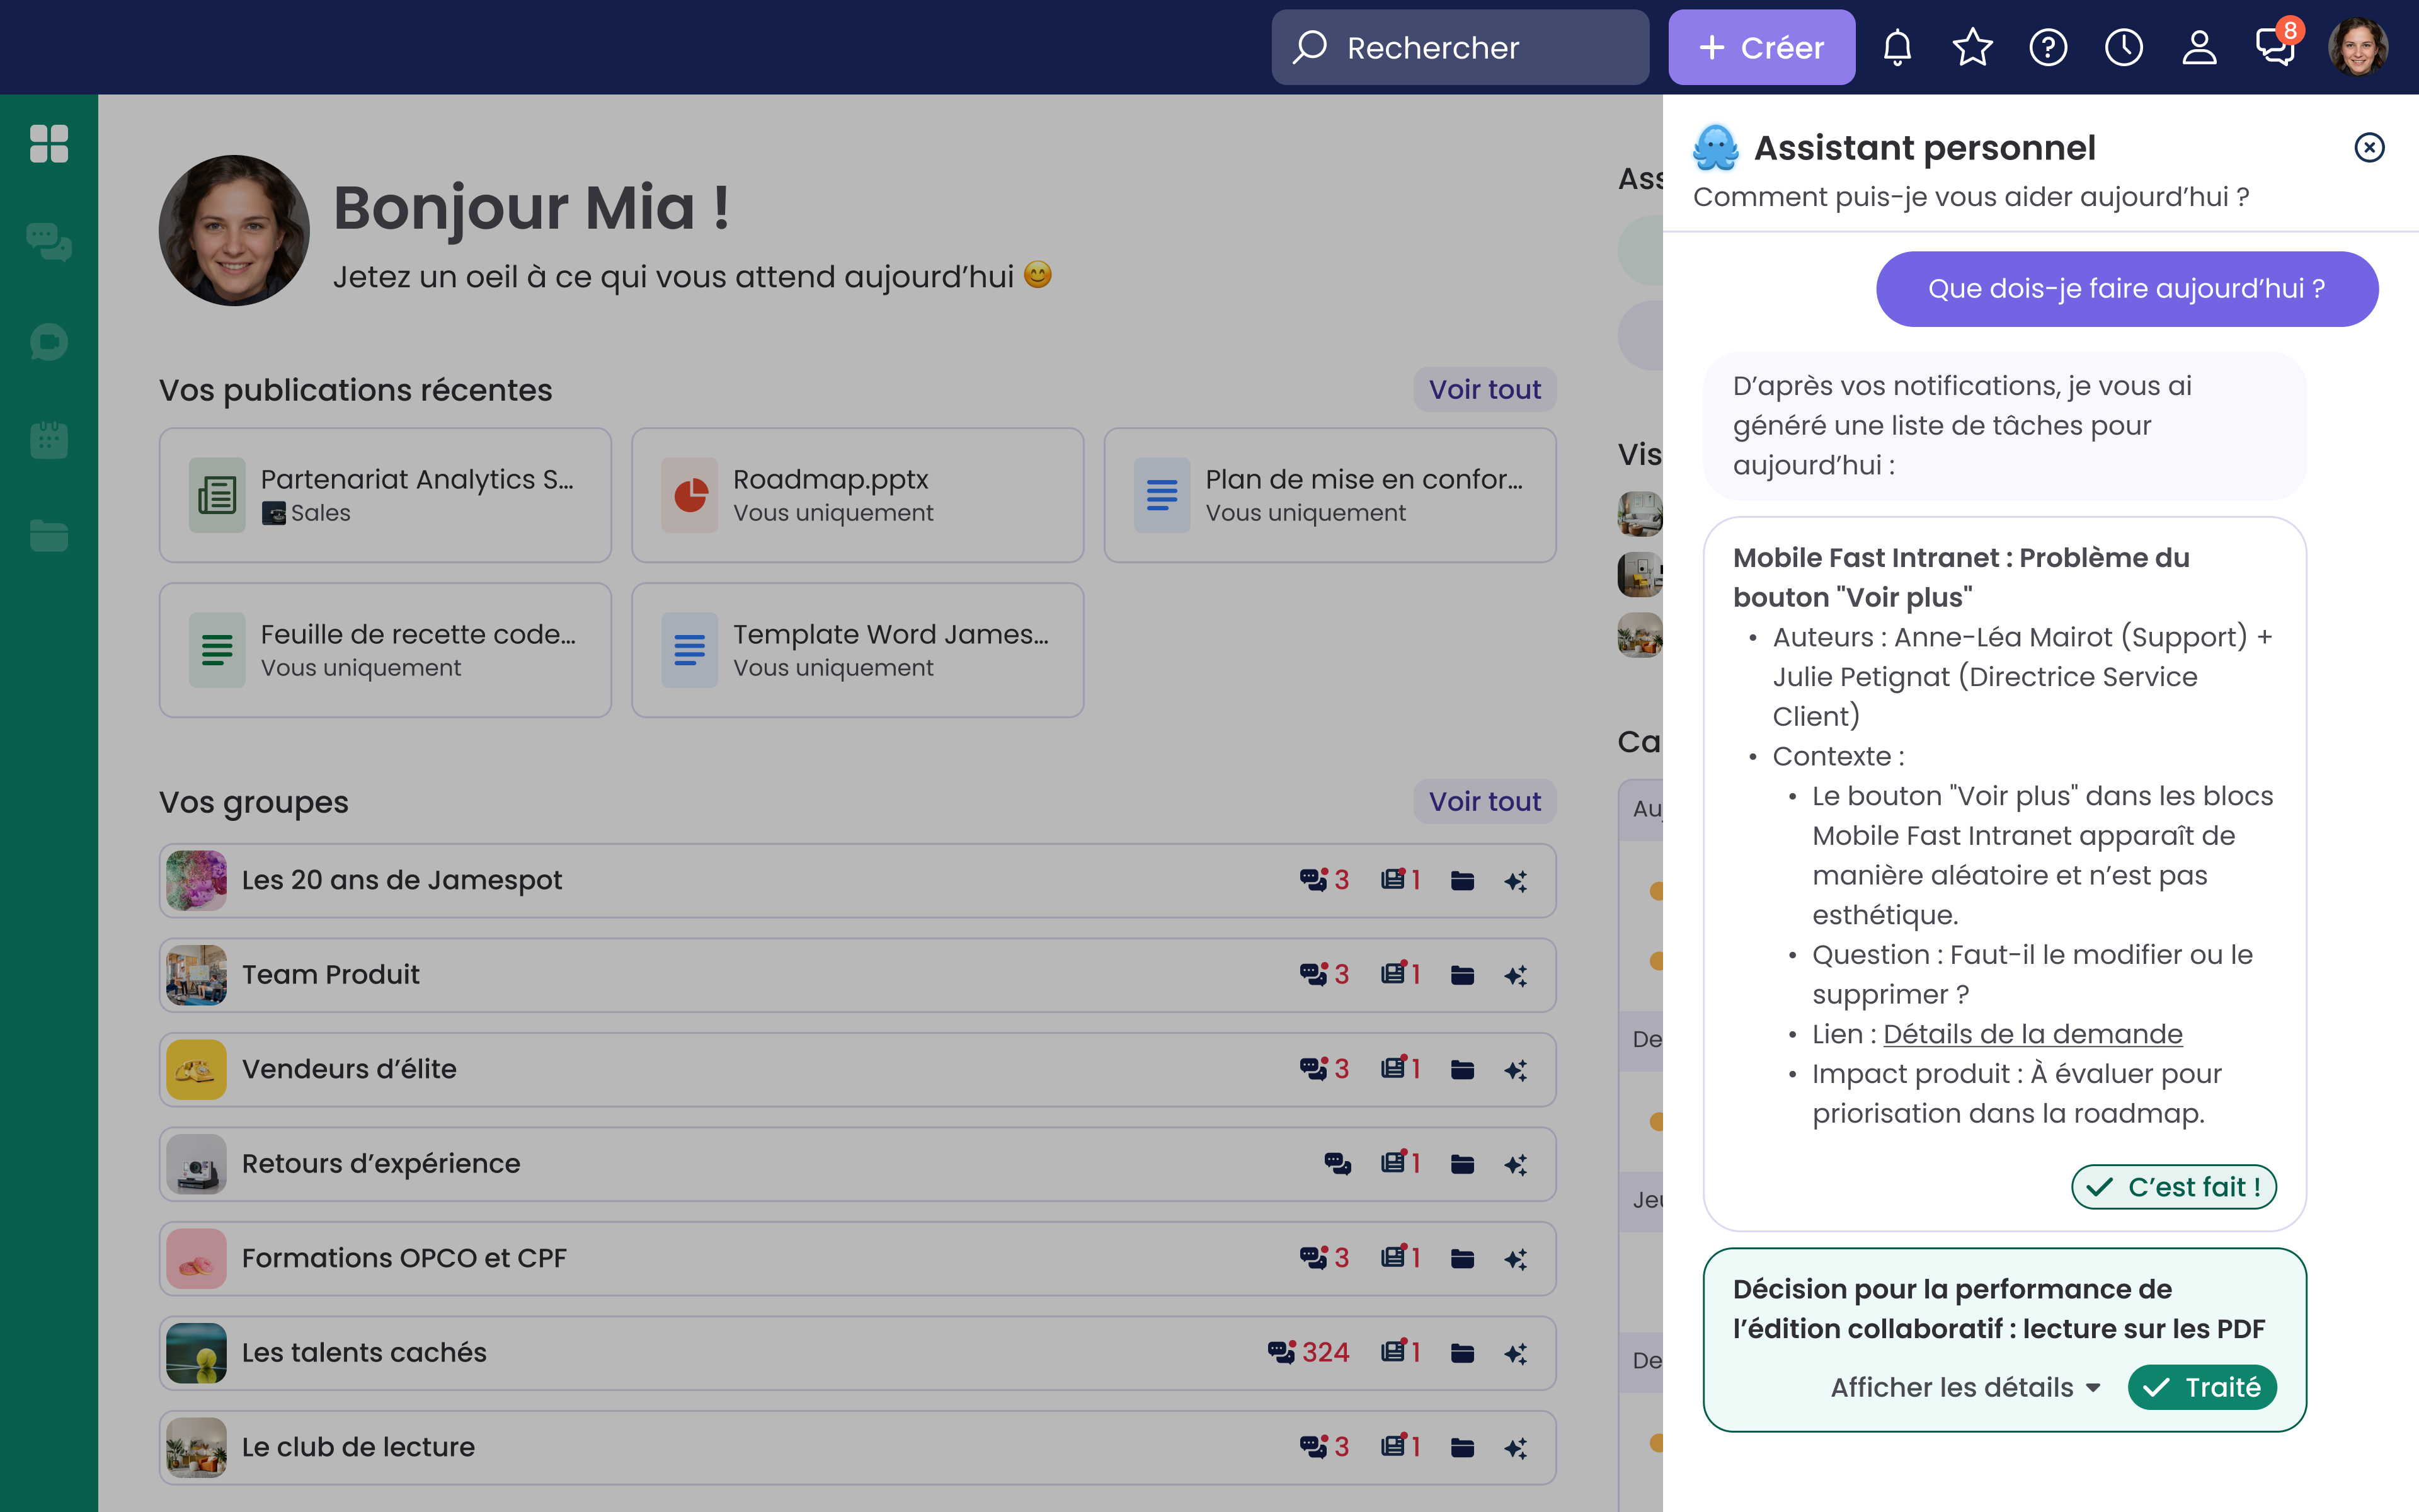Click "Voir tout" for recent publications

[1484, 389]
